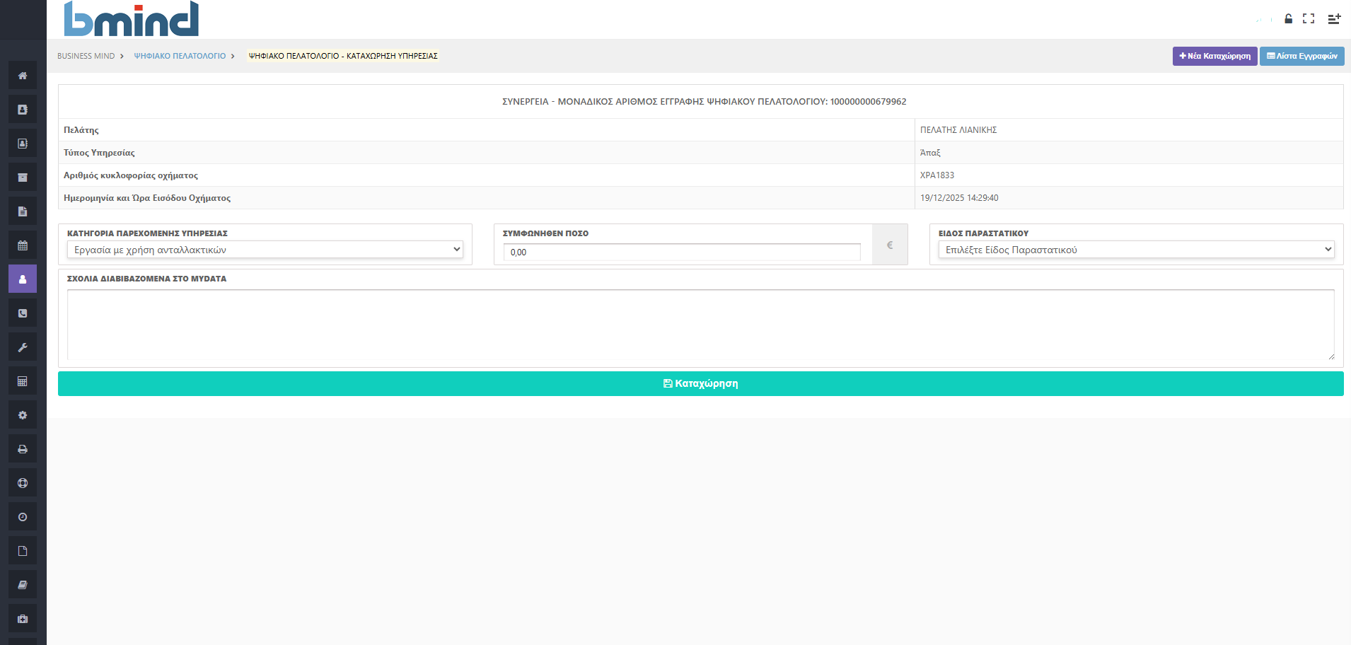The width and height of the screenshot is (1351, 645).
Task: Open the calculator icon in the sidebar
Action: tap(23, 381)
